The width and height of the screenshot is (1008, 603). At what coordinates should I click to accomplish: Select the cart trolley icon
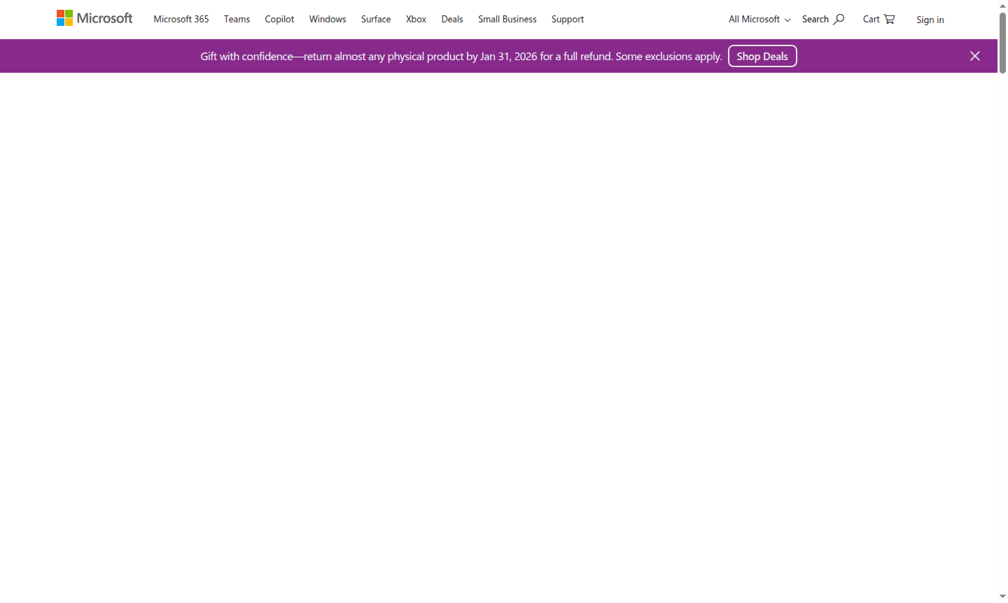890,19
